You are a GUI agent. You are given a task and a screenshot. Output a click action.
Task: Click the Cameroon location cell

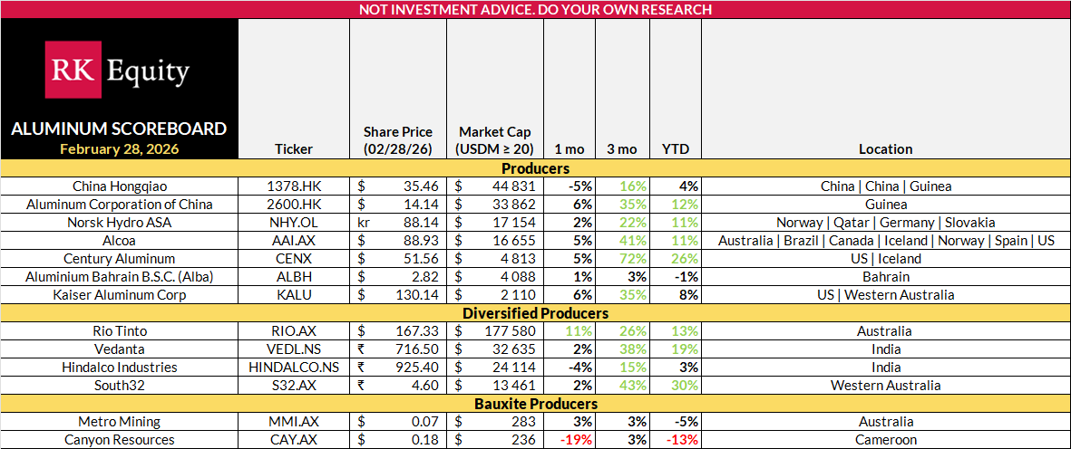click(885, 440)
